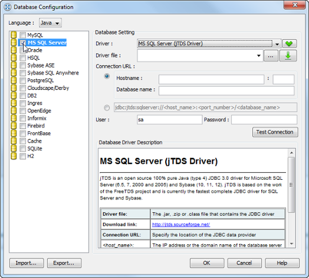Select FrontBase in the database list
The image size is (309, 278).
click(x=39, y=134)
